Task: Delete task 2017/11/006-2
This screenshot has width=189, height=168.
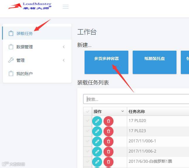Action: click(108, 152)
